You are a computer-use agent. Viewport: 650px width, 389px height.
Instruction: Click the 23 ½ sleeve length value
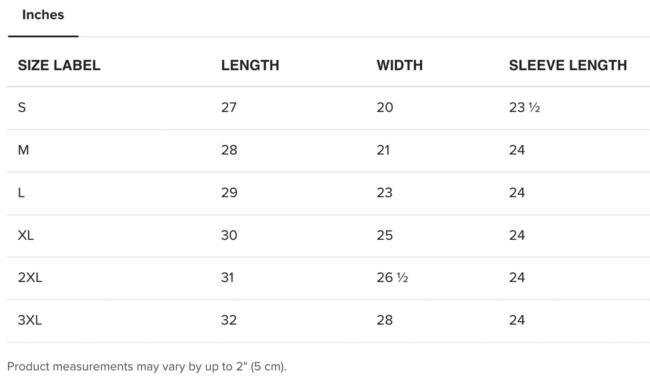(524, 108)
